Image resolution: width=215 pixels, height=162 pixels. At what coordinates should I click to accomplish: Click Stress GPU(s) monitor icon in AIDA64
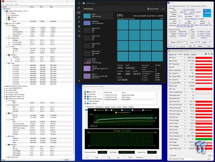pyautogui.click(x=85, y=103)
